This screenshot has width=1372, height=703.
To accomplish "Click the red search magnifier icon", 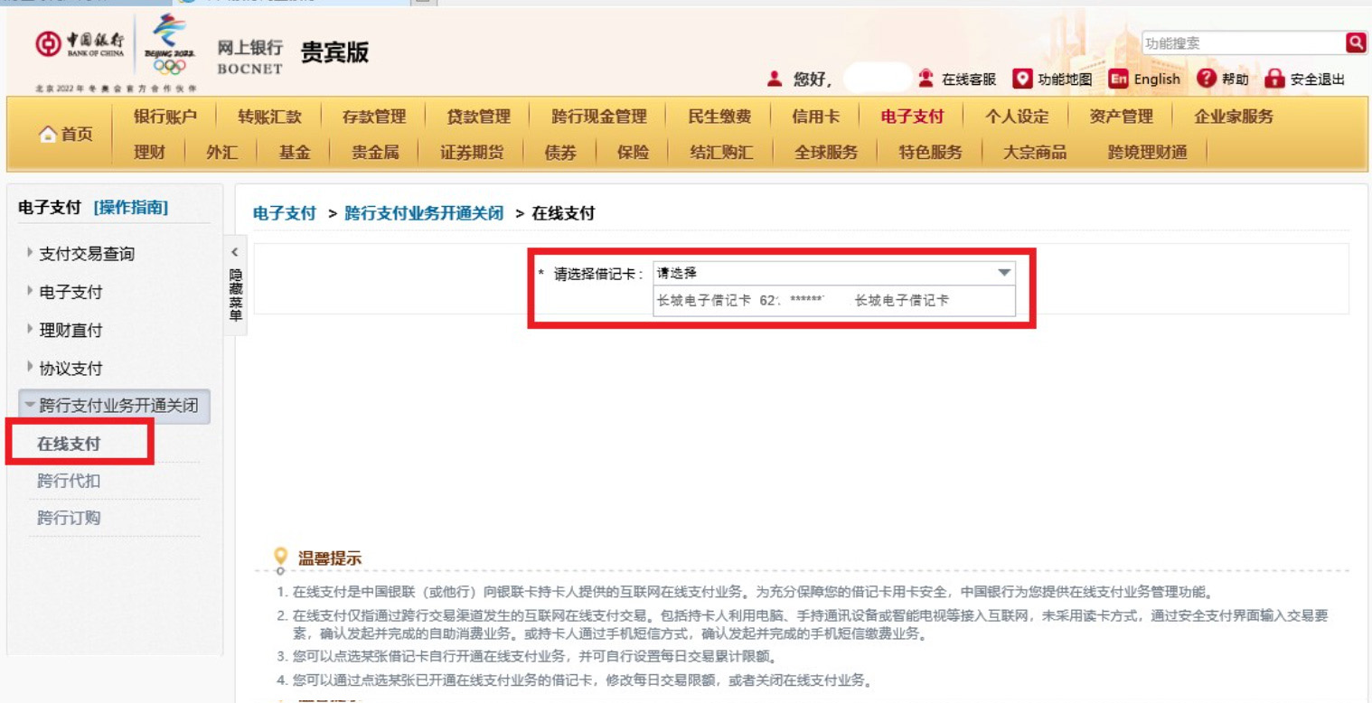I will (1355, 42).
